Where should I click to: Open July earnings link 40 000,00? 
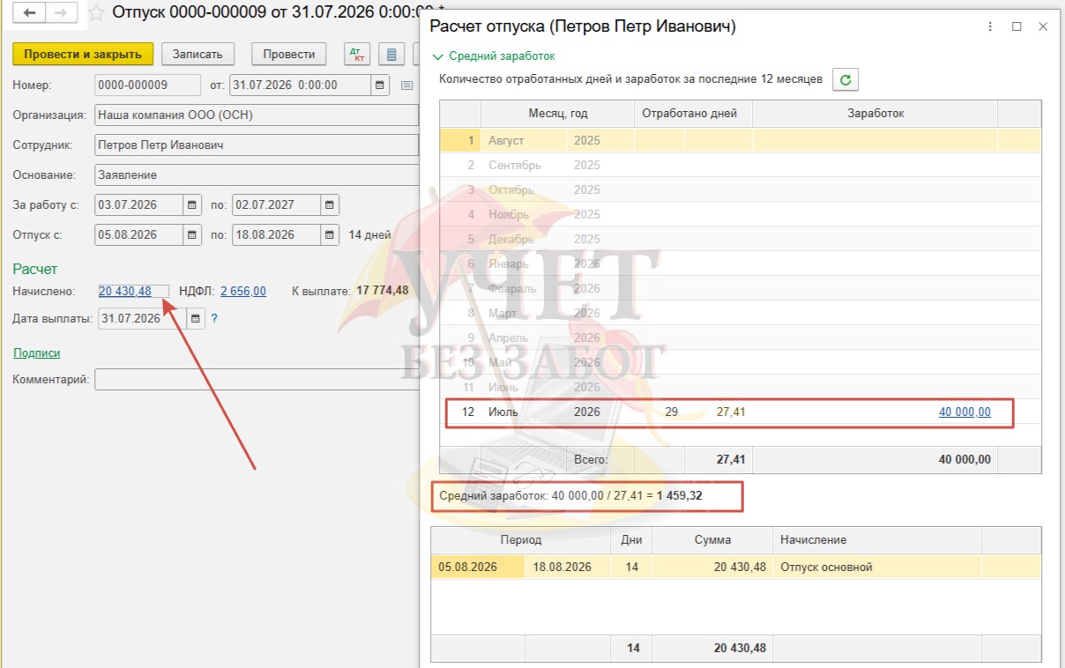coord(964,412)
